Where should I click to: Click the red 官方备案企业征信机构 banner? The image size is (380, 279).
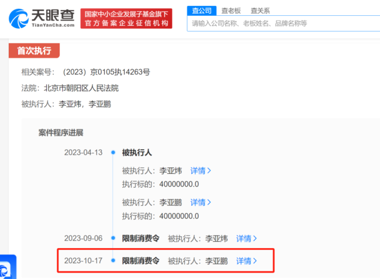[127, 23]
